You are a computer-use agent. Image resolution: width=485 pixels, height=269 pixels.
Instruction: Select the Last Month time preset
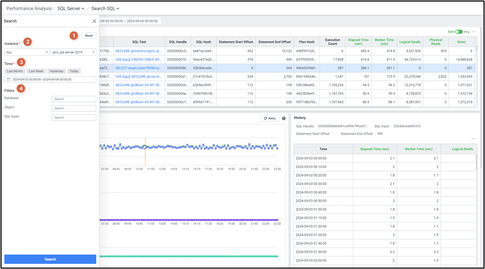pyautogui.click(x=15, y=71)
